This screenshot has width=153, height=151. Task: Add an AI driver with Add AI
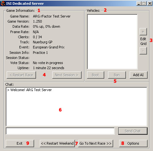(138, 75)
